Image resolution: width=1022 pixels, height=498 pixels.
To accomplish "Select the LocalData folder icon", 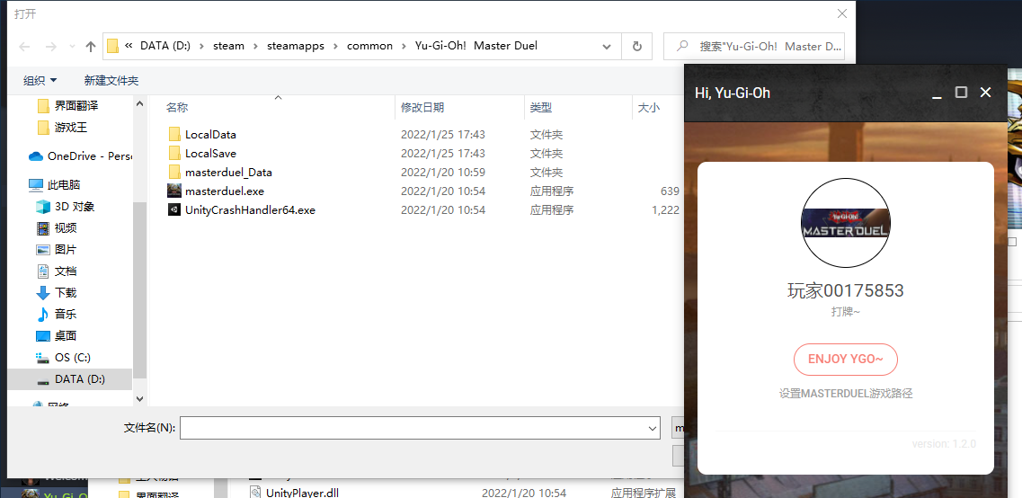I will click(x=174, y=134).
